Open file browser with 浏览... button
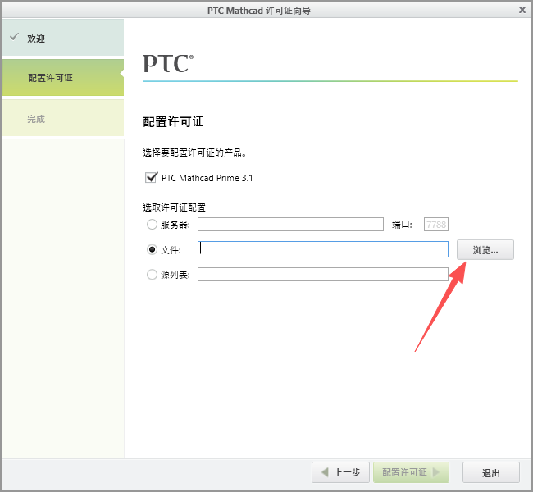533x492 pixels. click(x=485, y=250)
